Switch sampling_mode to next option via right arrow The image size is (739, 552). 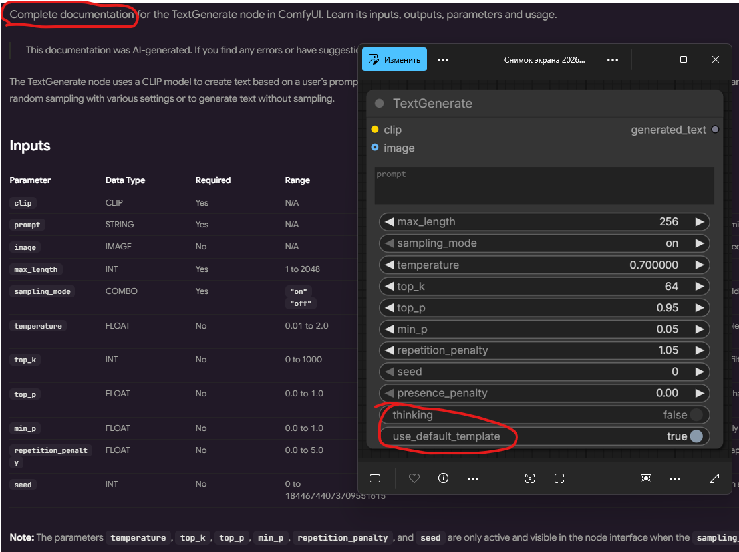tap(699, 243)
